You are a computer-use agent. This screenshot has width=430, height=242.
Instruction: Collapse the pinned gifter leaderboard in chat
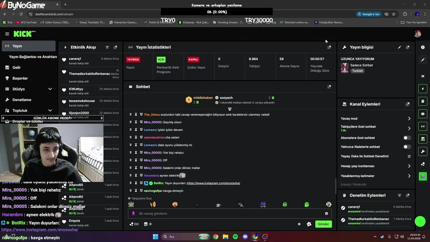[x=230, y=109]
